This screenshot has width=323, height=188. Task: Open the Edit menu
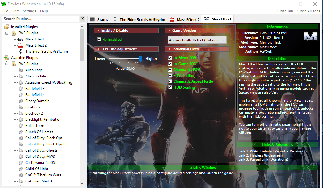point(15,11)
